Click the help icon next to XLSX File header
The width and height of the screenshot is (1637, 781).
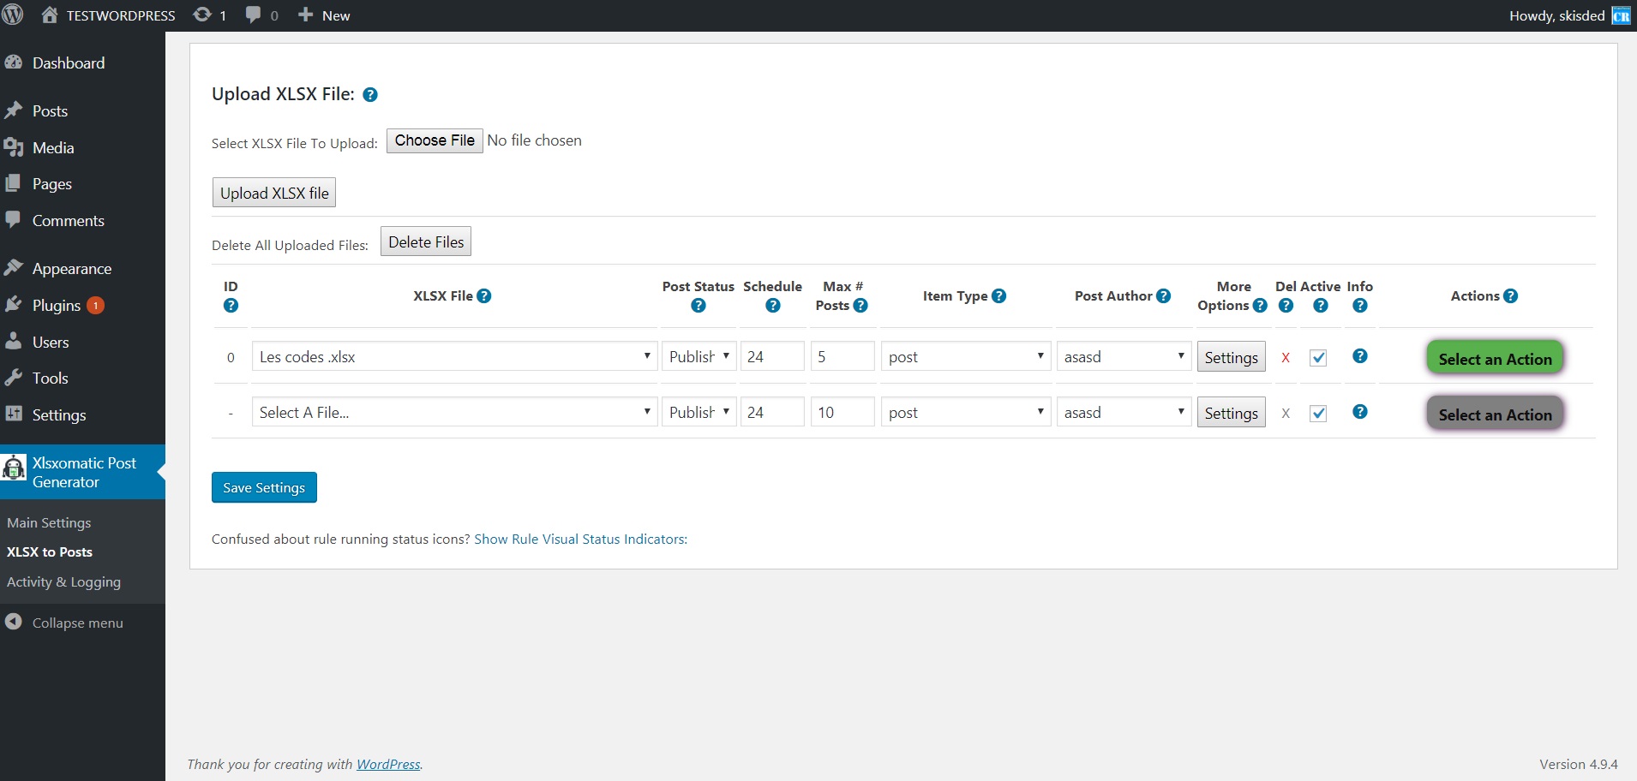(x=484, y=296)
